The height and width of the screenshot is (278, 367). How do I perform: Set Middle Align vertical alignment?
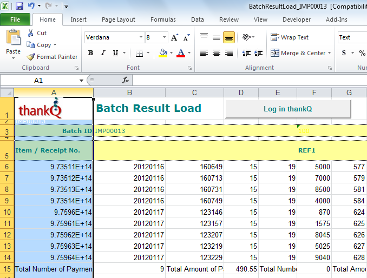[x=217, y=37]
